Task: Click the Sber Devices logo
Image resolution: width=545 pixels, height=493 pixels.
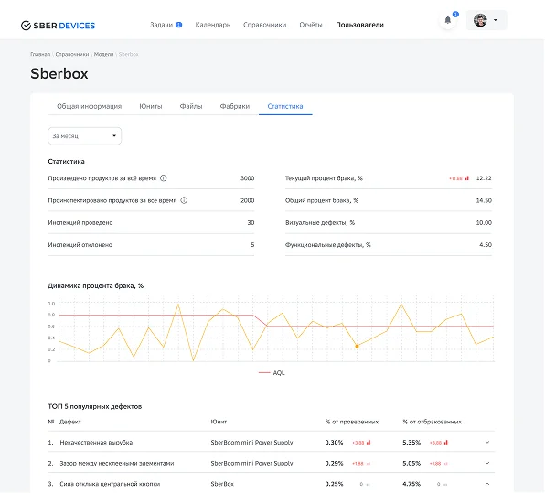Action: tap(58, 26)
